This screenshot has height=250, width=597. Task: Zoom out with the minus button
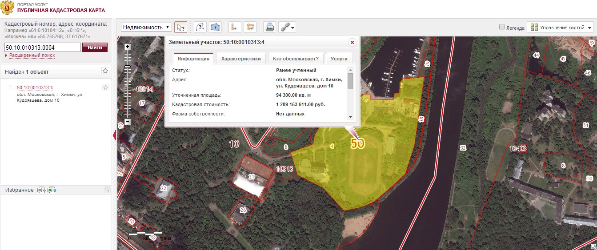(128, 121)
